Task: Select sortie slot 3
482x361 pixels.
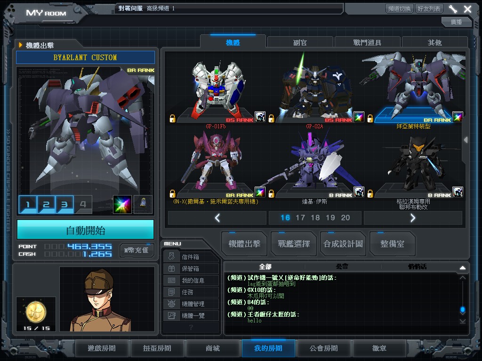Action: (64, 204)
